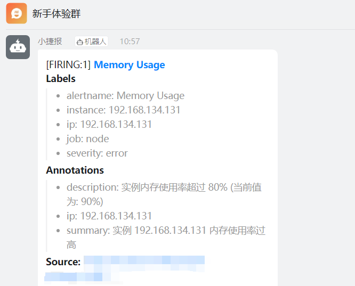The height and width of the screenshot is (286, 355).
Task: Click the [FIRING:1] status text
Action: click(68, 65)
